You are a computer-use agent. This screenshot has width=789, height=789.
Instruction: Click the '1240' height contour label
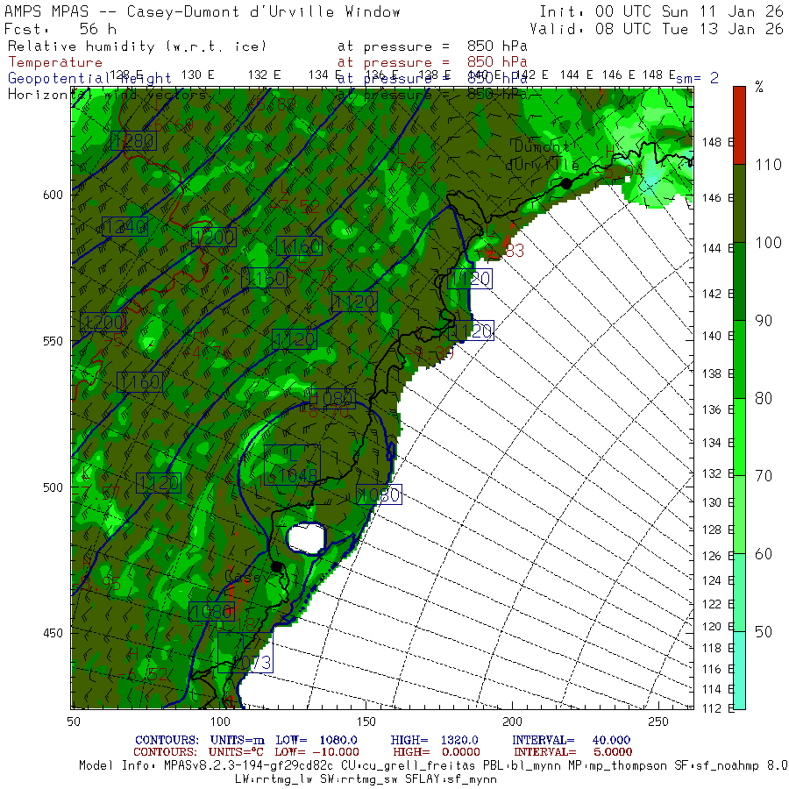tap(124, 227)
